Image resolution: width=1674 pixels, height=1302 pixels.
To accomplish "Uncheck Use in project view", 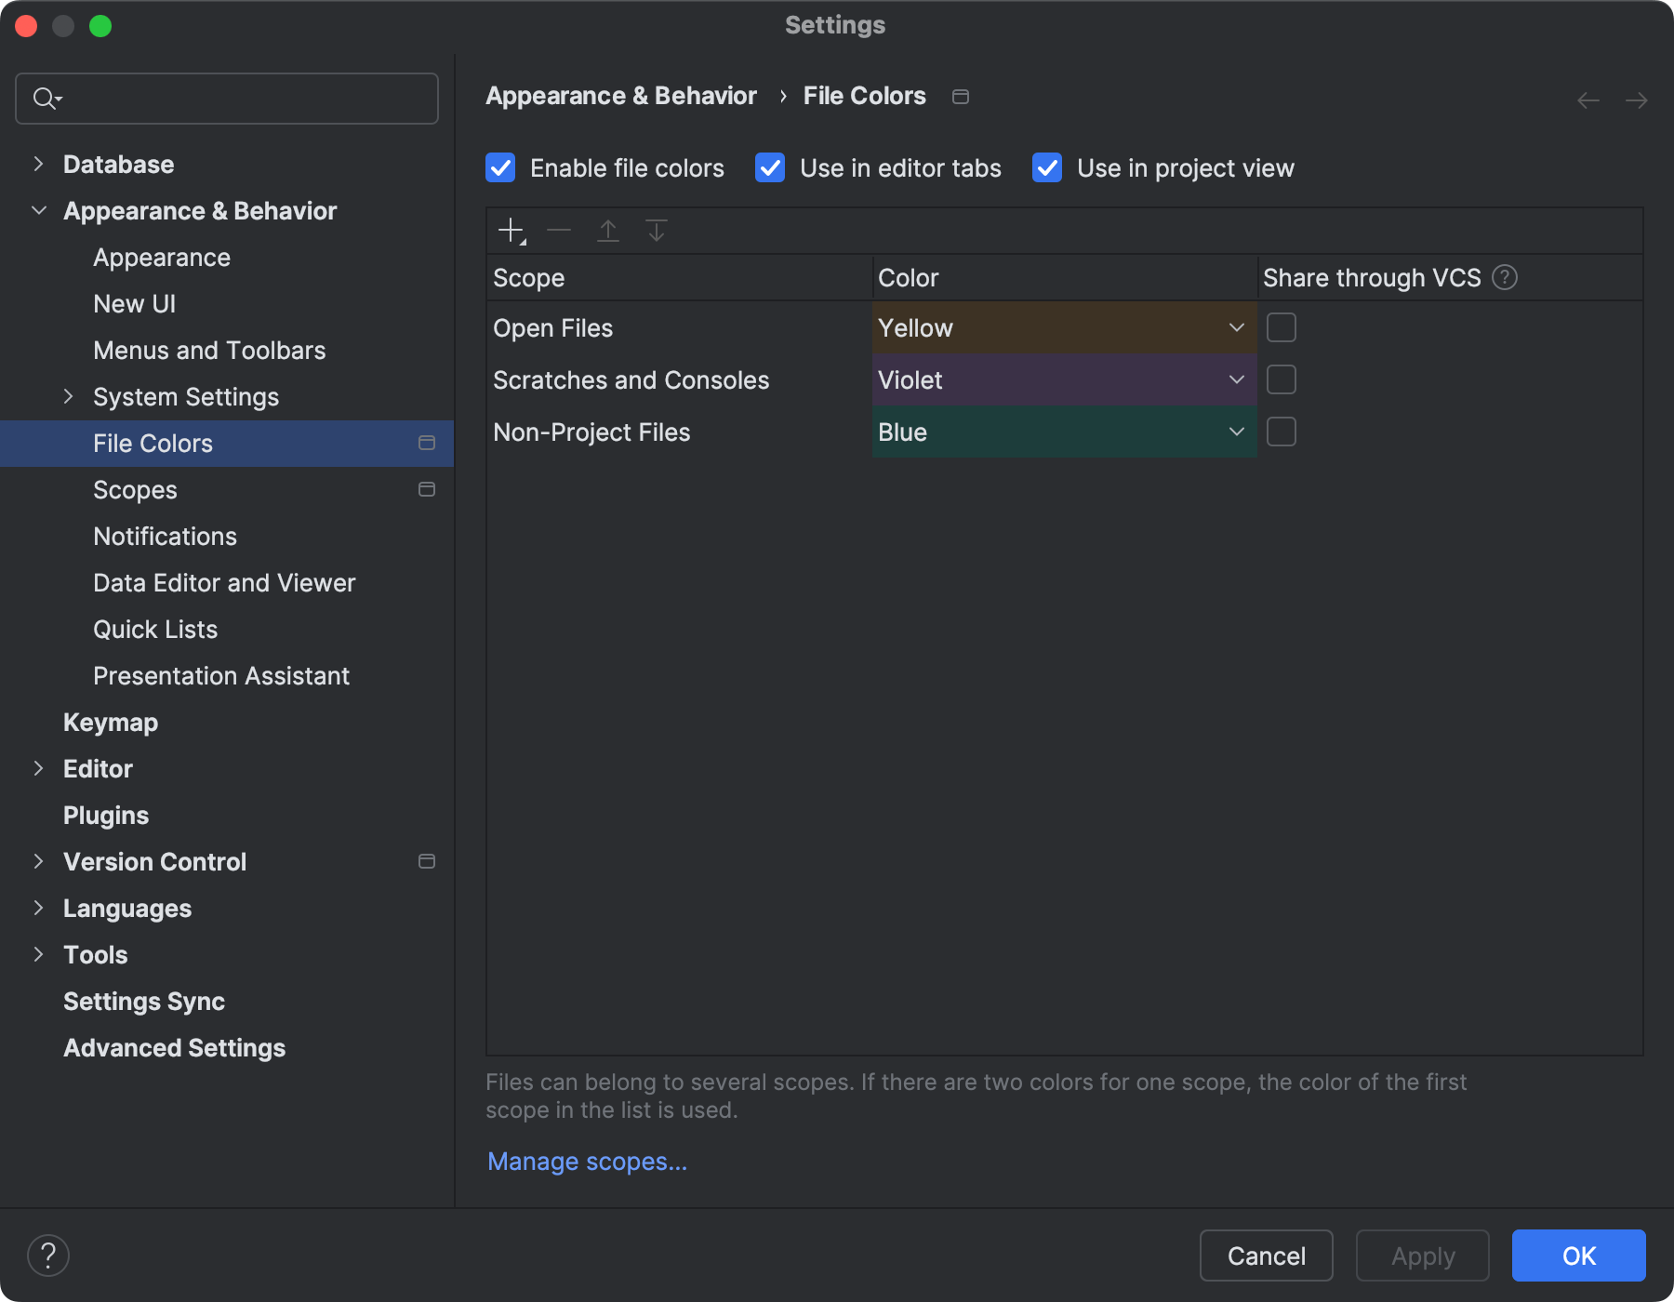I will click(x=1047, y=168).
